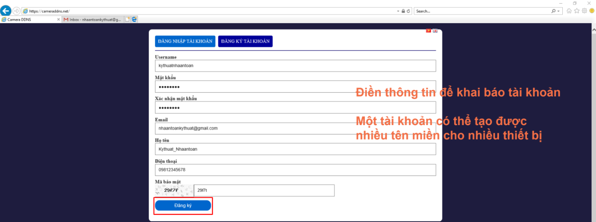Click the smiley feedback icon

591,11
